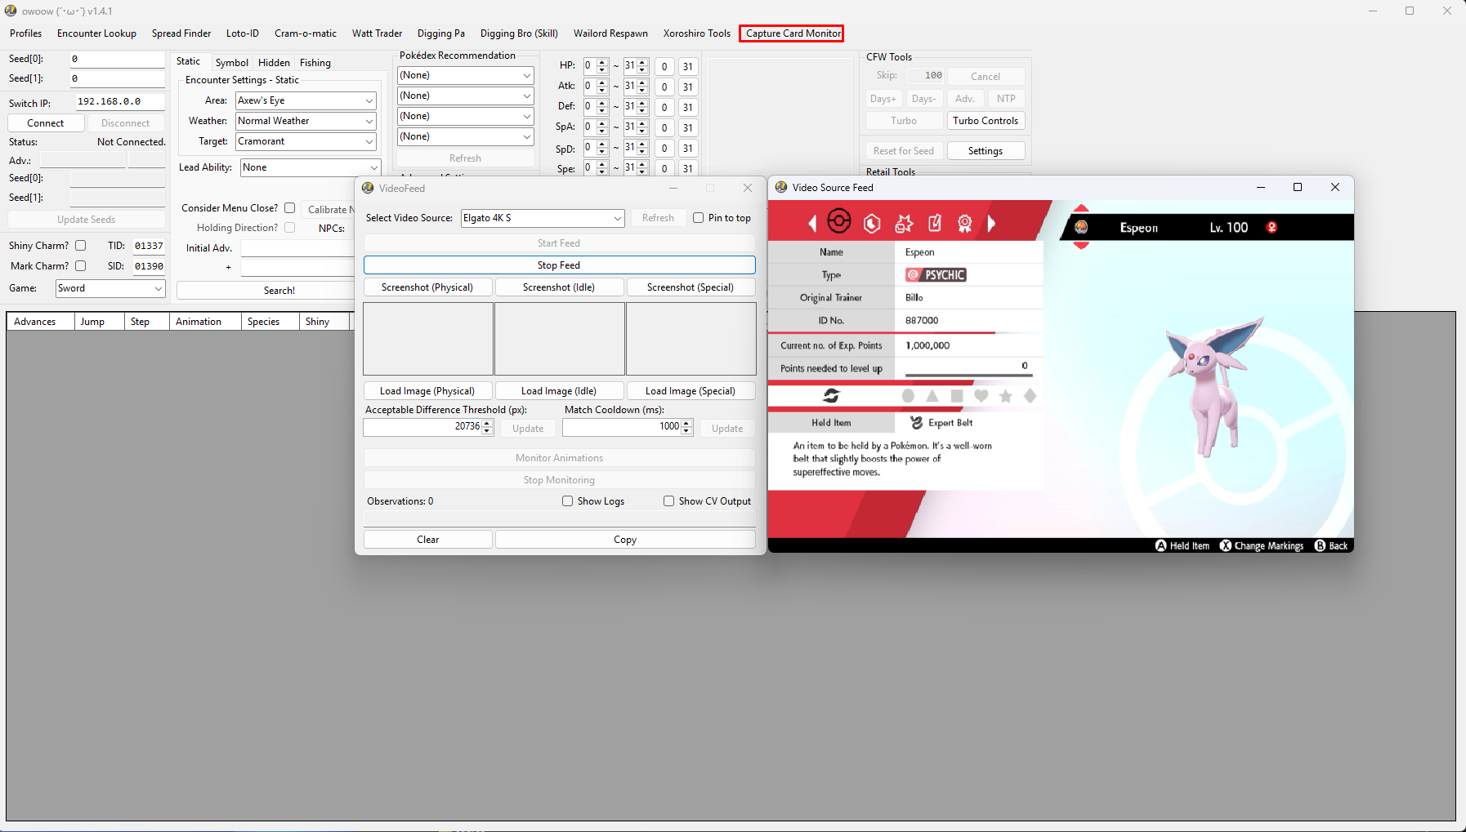The width and height of the screenshot is (1466, 832).
Task: Open the Area dropdown showing Axew's Eye
Action: (x=306, y=100)
